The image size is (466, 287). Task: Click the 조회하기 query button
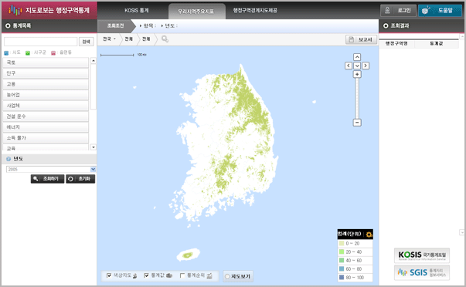[x=48, y=179]
